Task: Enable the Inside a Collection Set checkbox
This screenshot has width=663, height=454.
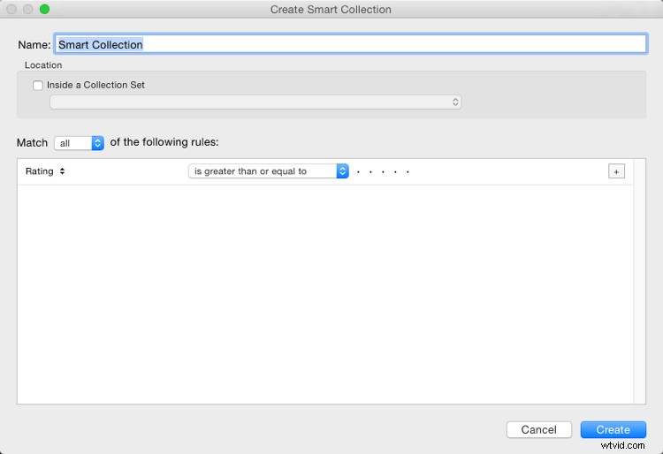Action: 38,86
